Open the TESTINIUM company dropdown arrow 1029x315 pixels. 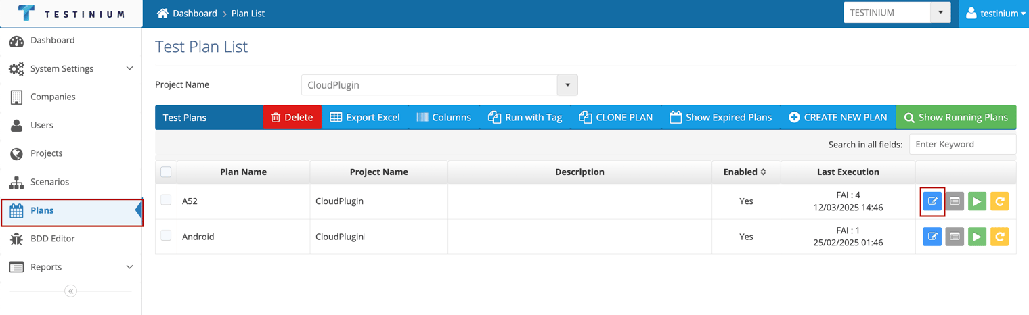(x=940, y=13)
